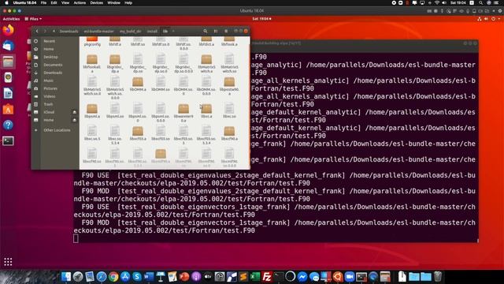Open FileZilla from the macOS Dock
This screenshot has height=284, width=504.
pyautogui.click(x=267, y=277)
